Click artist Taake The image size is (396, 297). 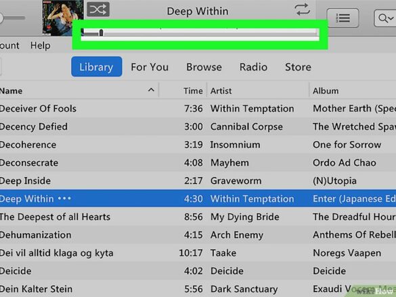click(223, 253)
